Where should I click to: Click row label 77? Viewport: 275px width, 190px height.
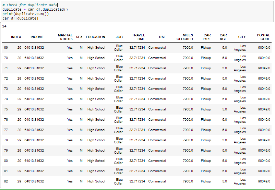click(x=6, y=130)
